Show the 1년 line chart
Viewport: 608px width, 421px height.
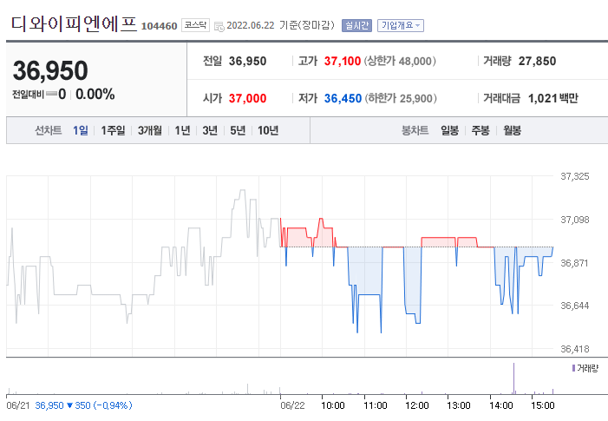pyautogui.click(x=182, y=130)
